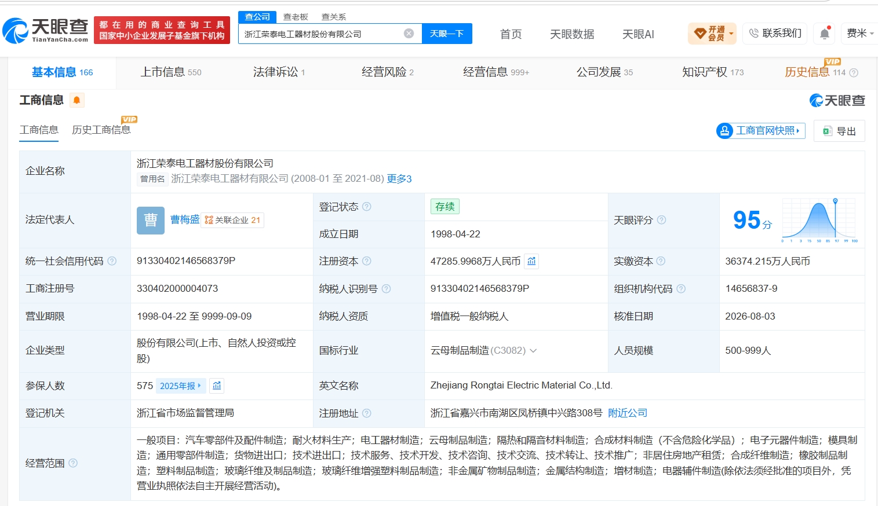Screen dimensions: 878x506
Task: Click the score slider marker on chart
Action: tap(835, 201)
